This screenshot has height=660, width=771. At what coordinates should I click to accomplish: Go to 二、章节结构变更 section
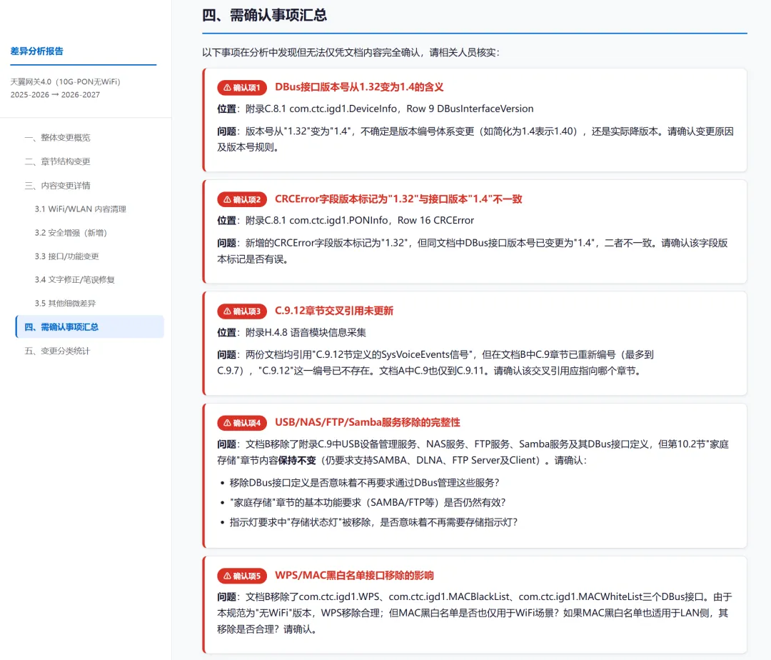58,161
